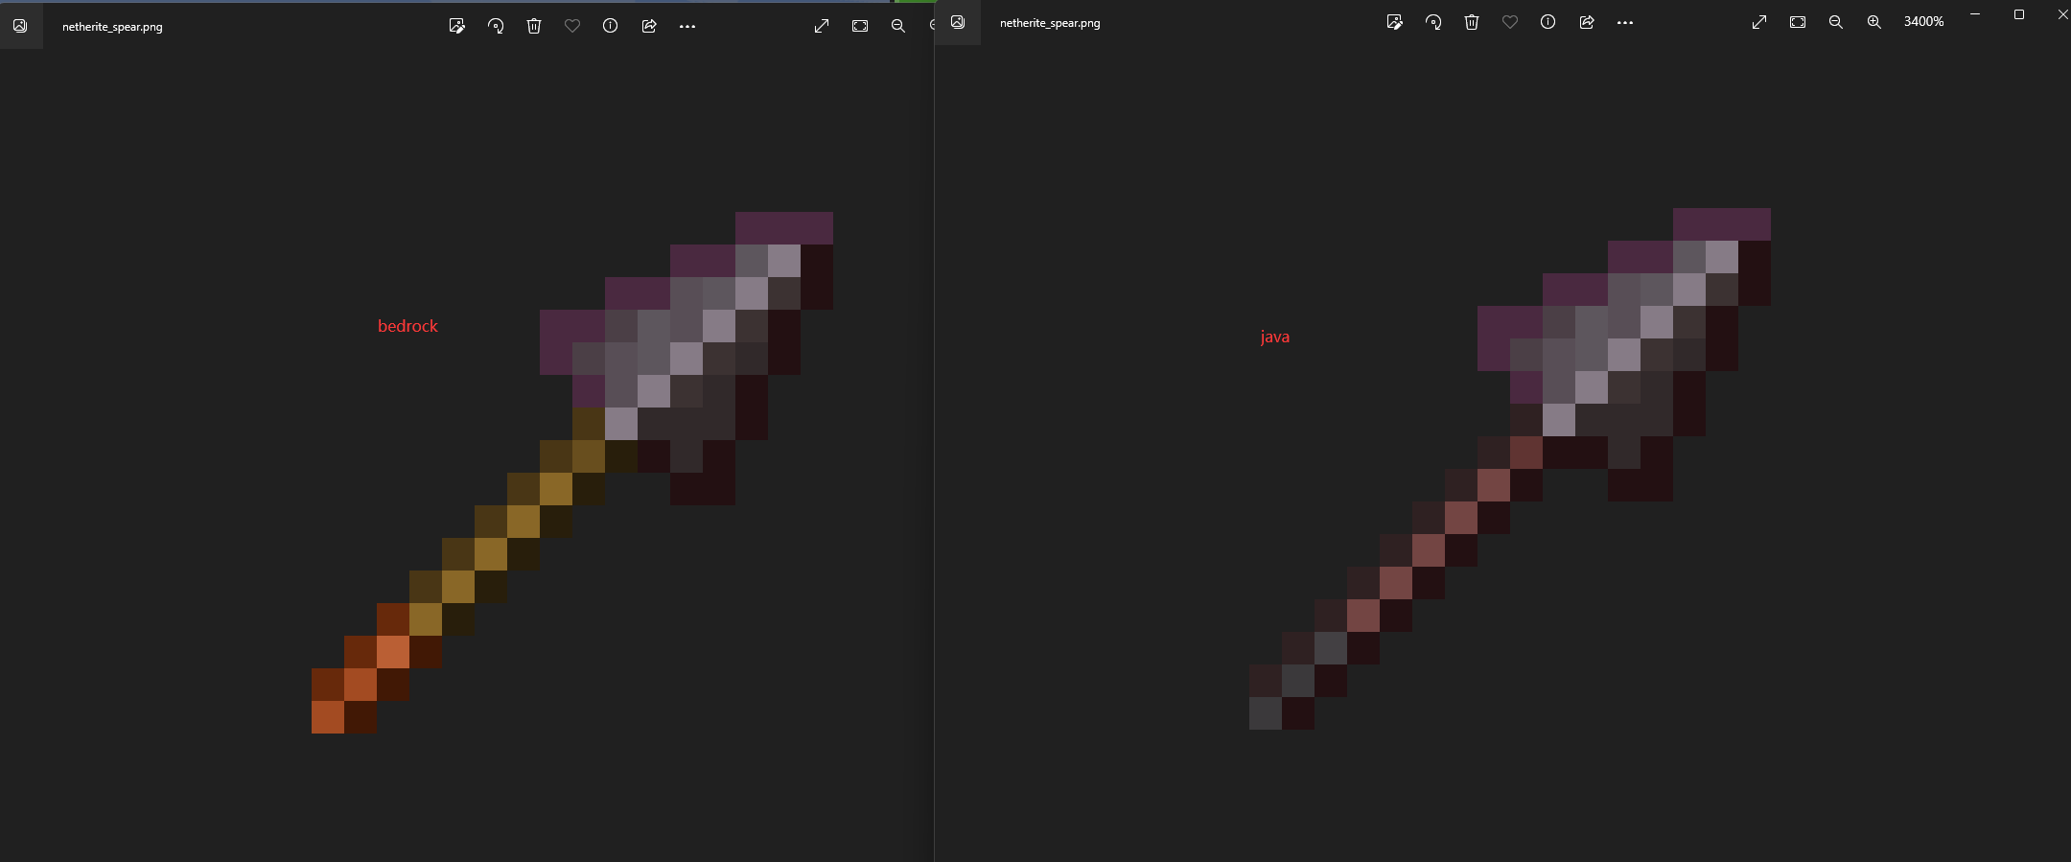2071x862 pixels.
Task: Fit image to window in left Photos window
Action: point(860,26)
